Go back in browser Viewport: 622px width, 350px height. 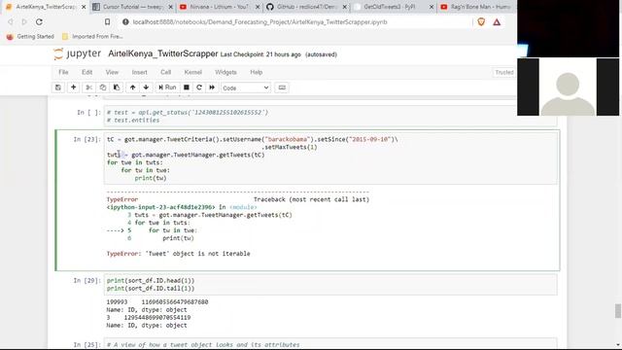click(x=11, y=21)
